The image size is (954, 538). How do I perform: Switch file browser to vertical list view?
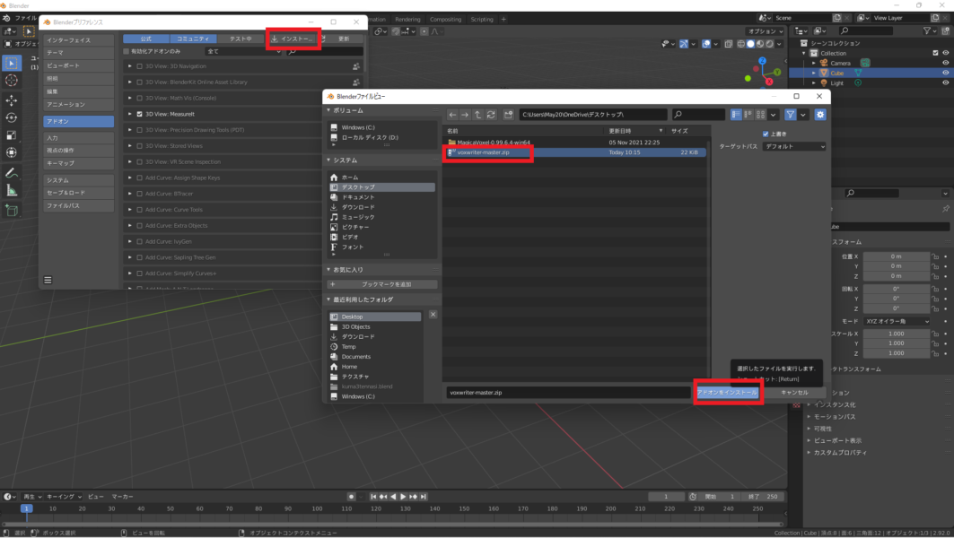[x=736, y=114]
